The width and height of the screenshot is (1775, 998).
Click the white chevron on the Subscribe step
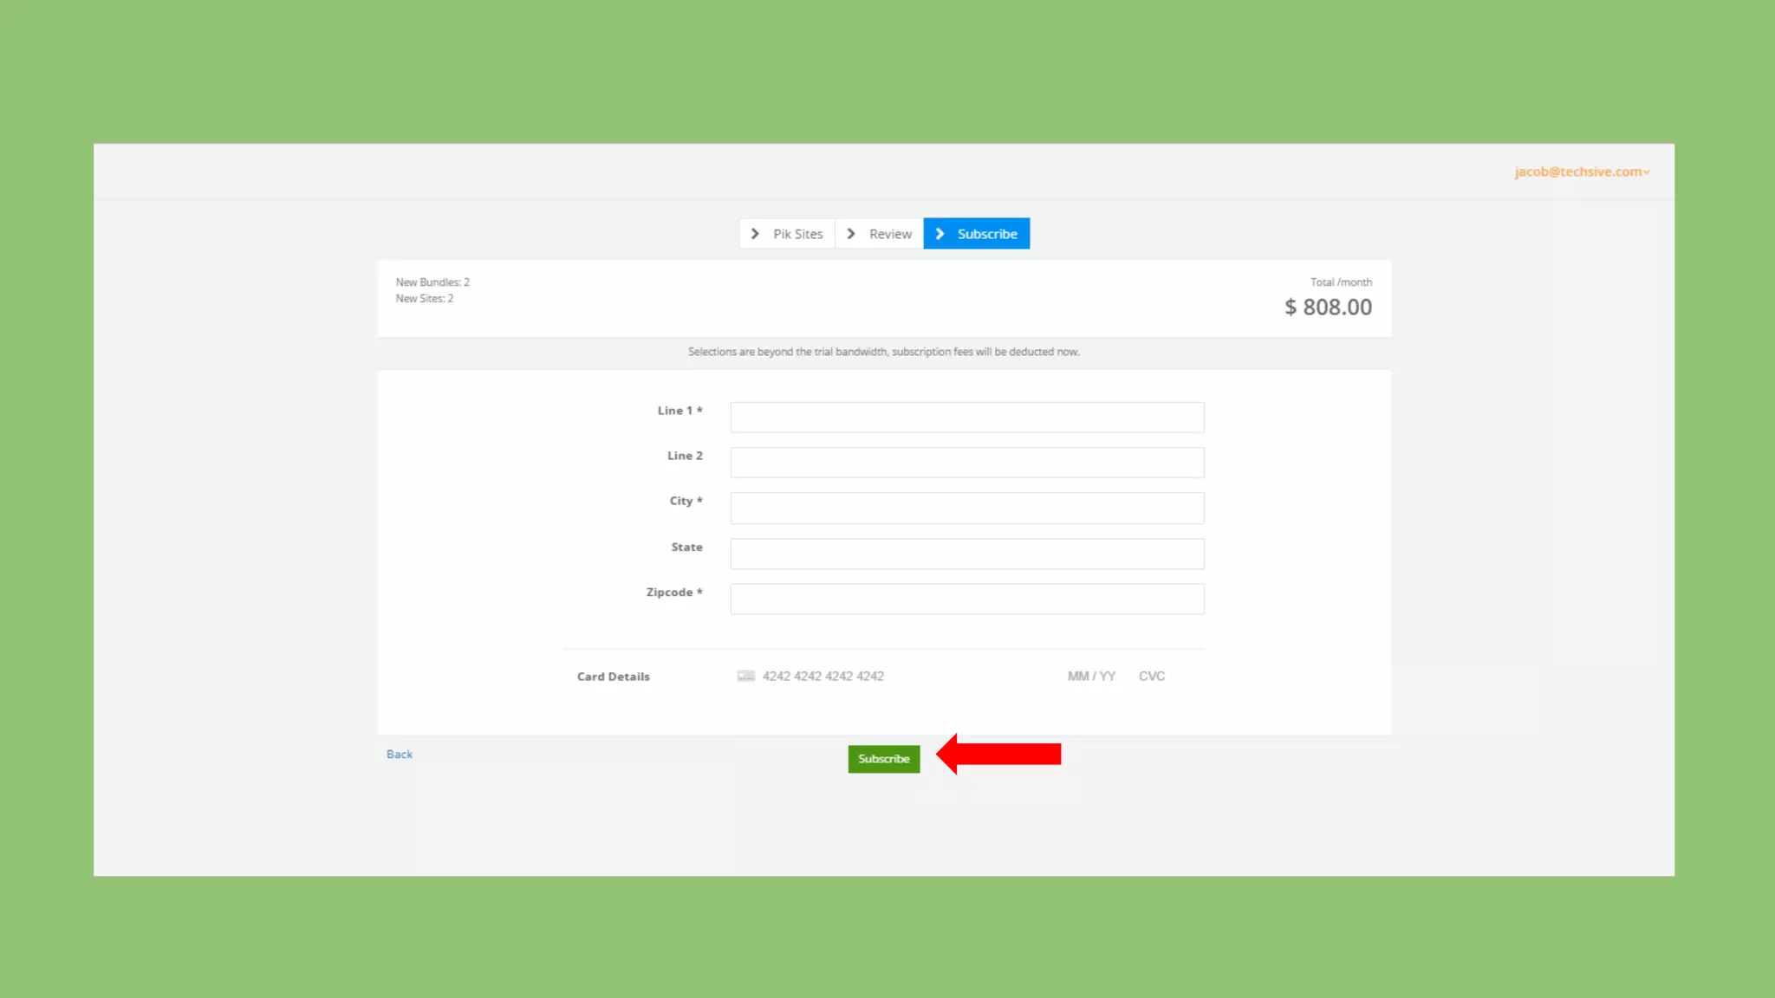(940, 234)
